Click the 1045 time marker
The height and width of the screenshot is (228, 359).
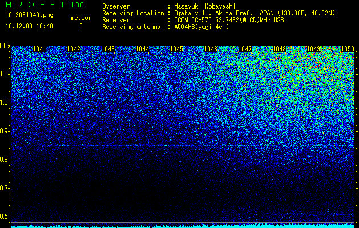pos(177,49)
